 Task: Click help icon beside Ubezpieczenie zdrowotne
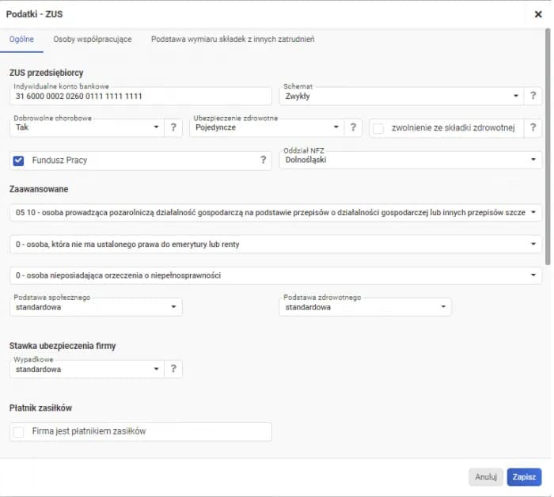[354, 127]
